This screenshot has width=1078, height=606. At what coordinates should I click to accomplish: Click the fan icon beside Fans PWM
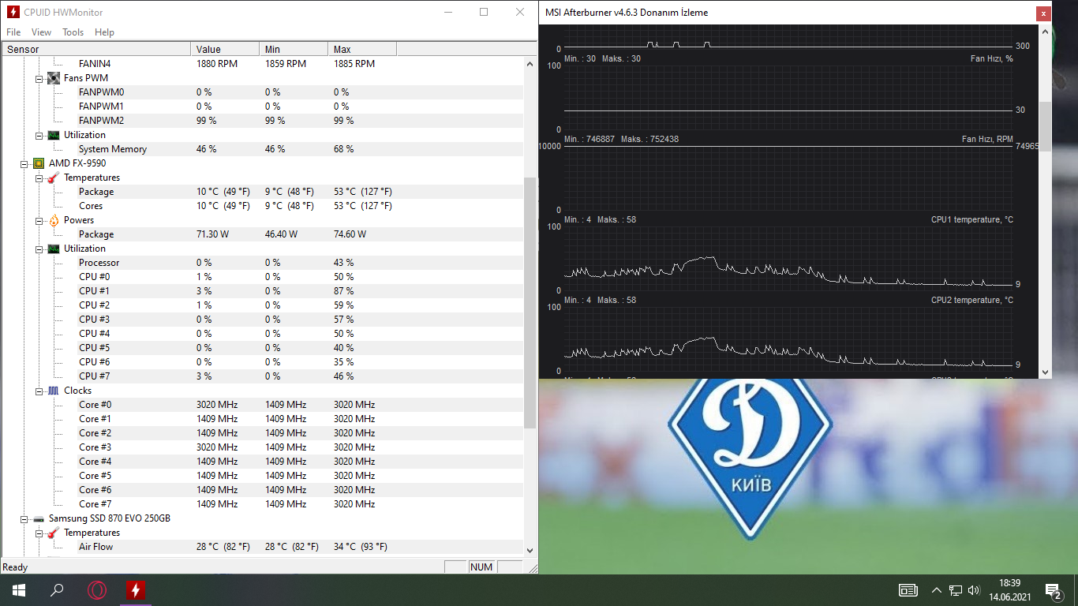[x=54, y=78]
